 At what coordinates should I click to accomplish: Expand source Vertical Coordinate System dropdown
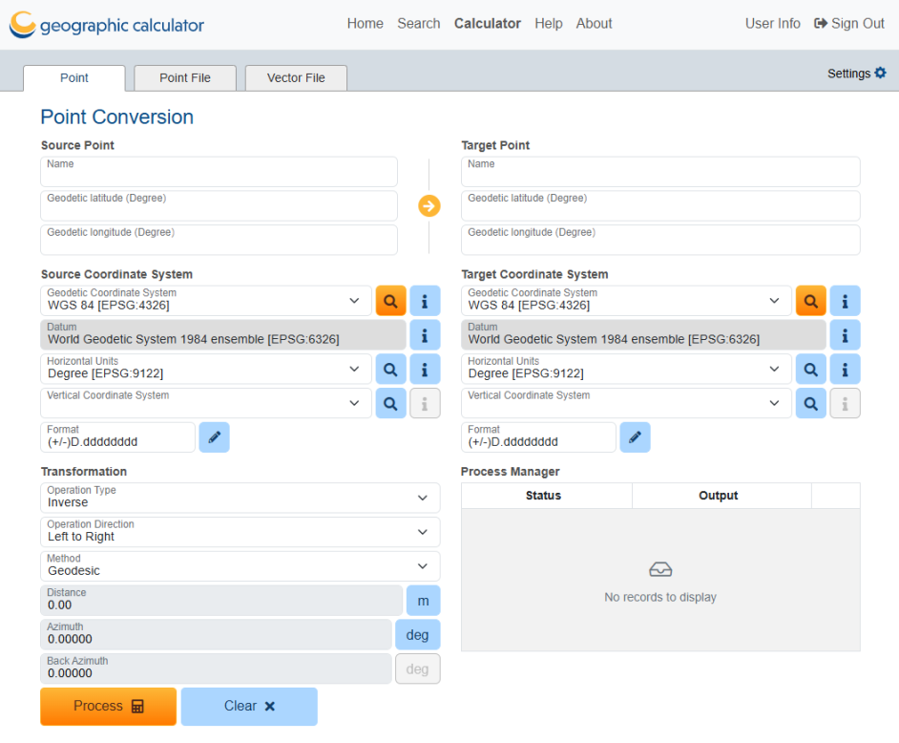(354, 403)
